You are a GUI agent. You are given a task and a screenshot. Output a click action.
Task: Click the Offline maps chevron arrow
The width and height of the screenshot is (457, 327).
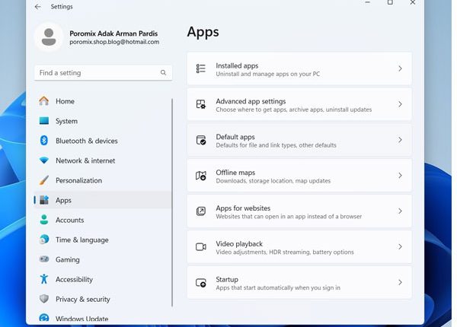[400, 176]
